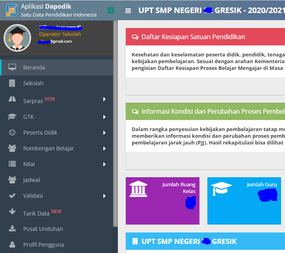Click the operator avatar picture
The width and height of the screenshot is (285, 253).
click(17, 38)
